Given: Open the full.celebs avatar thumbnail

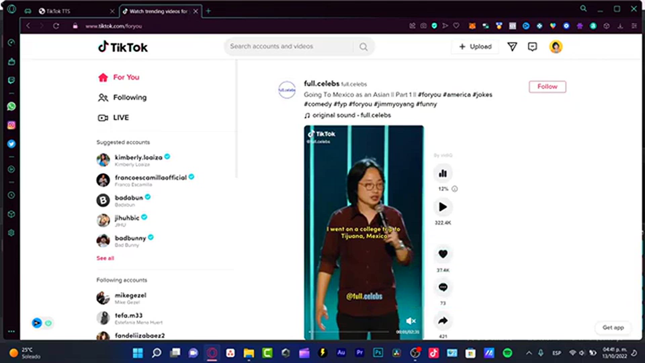Looking at the screenshot, I should tap(287, 90).
